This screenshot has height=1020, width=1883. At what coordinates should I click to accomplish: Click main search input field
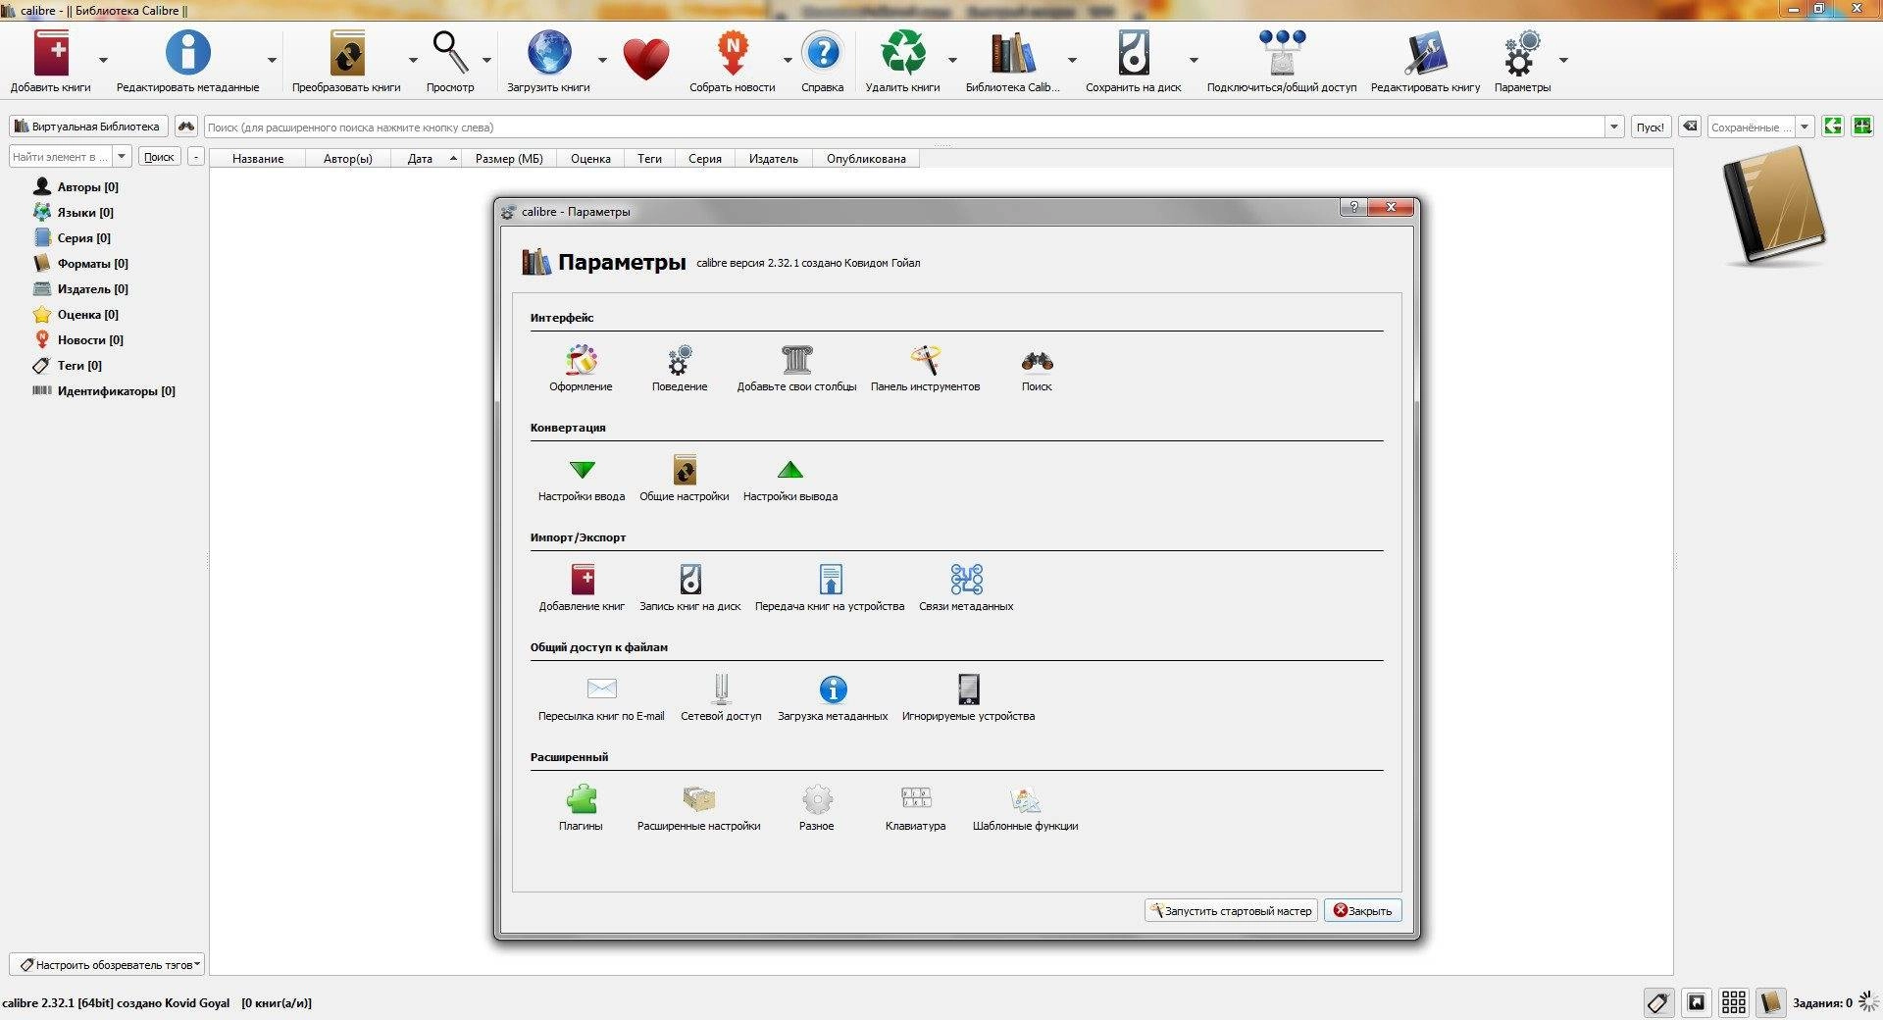[x=904, y=127]
